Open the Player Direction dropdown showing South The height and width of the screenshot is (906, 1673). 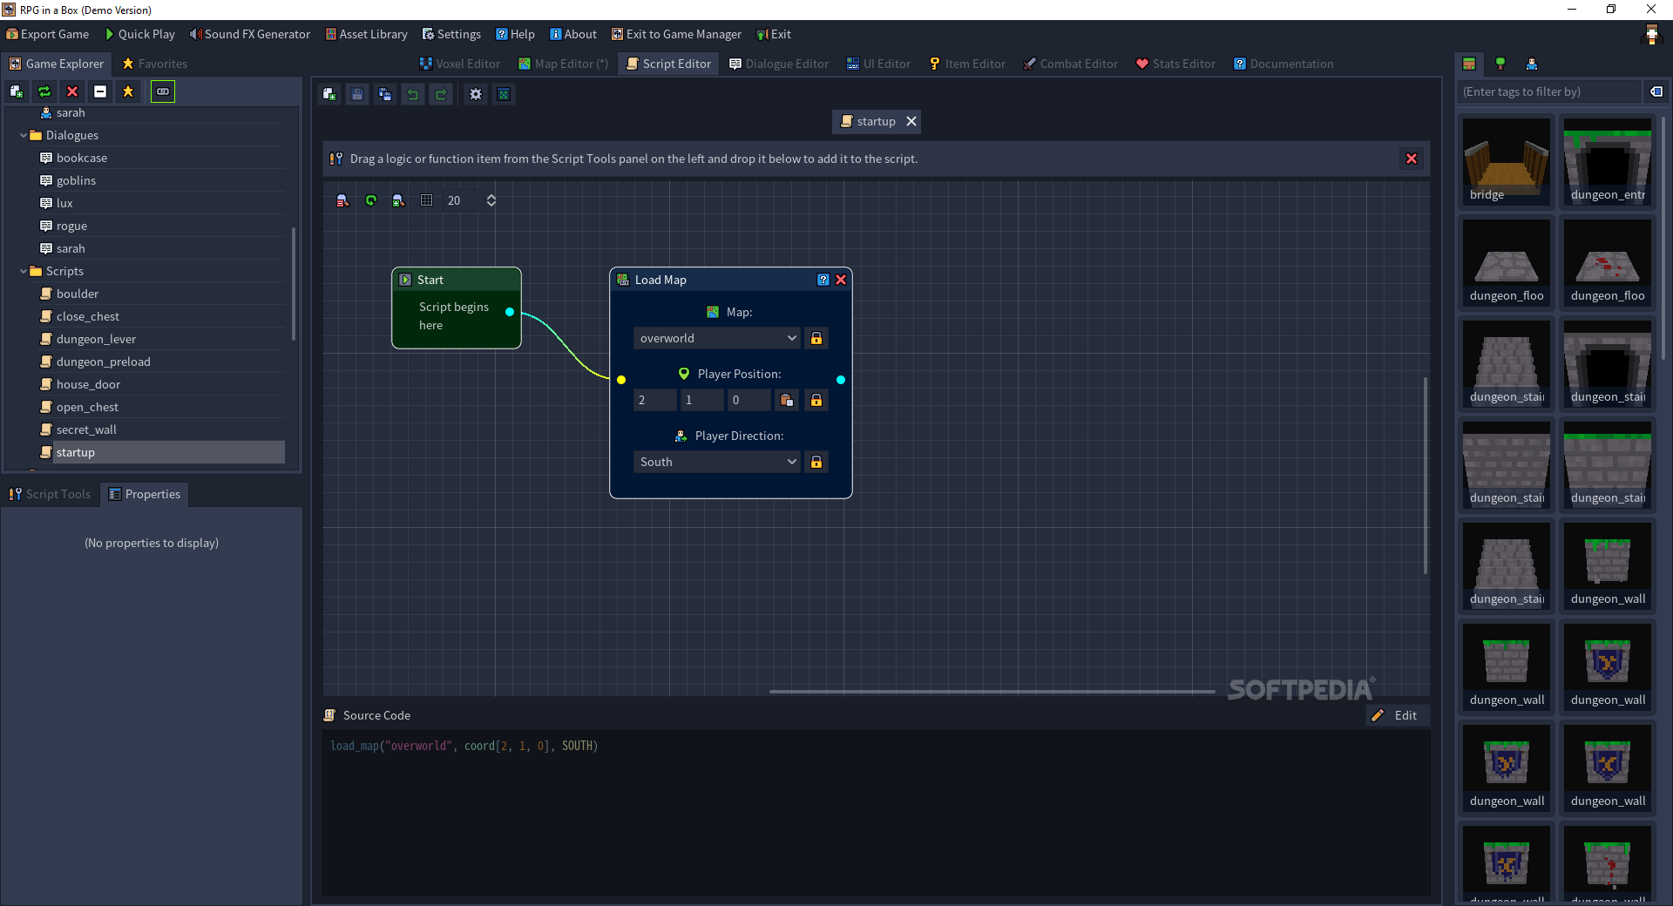pyautogui.click(x=717, y=462)
